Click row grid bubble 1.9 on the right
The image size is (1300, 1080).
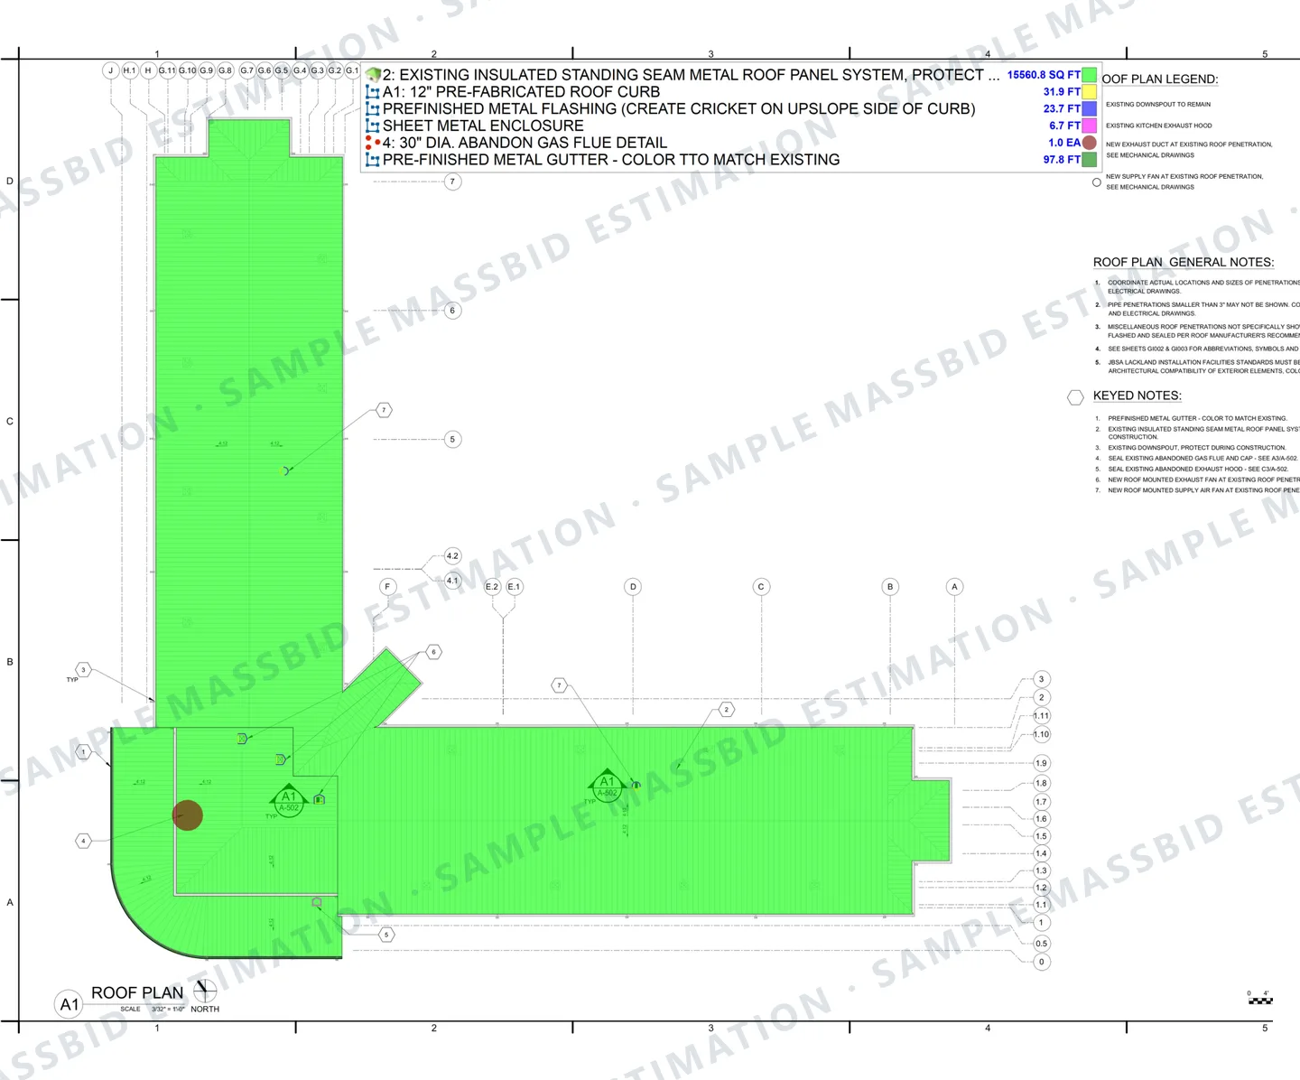tap(1041, 763)
